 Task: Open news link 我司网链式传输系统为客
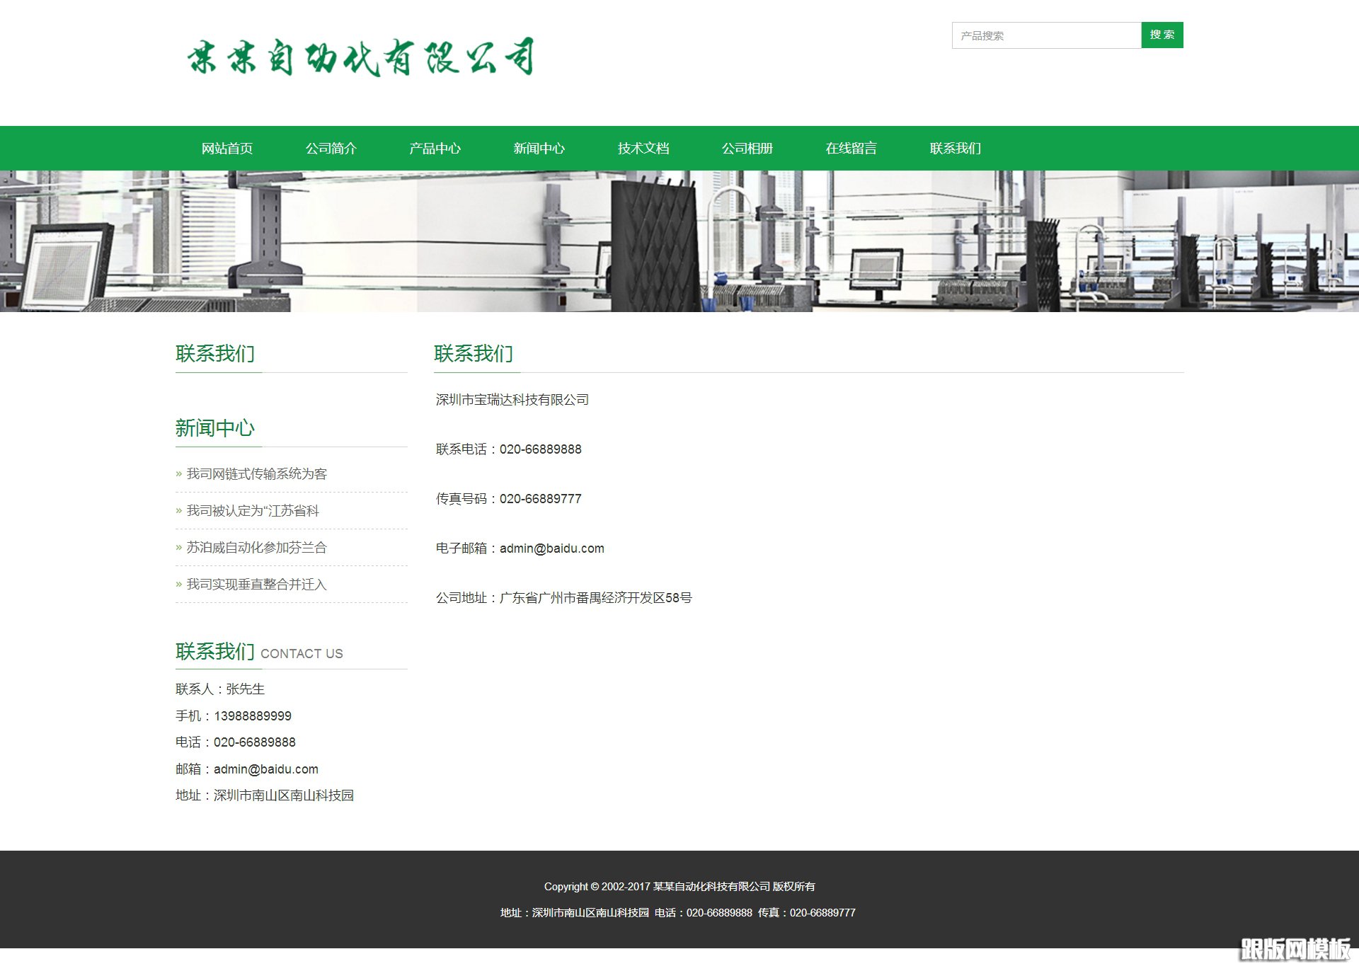pos(256,474)
